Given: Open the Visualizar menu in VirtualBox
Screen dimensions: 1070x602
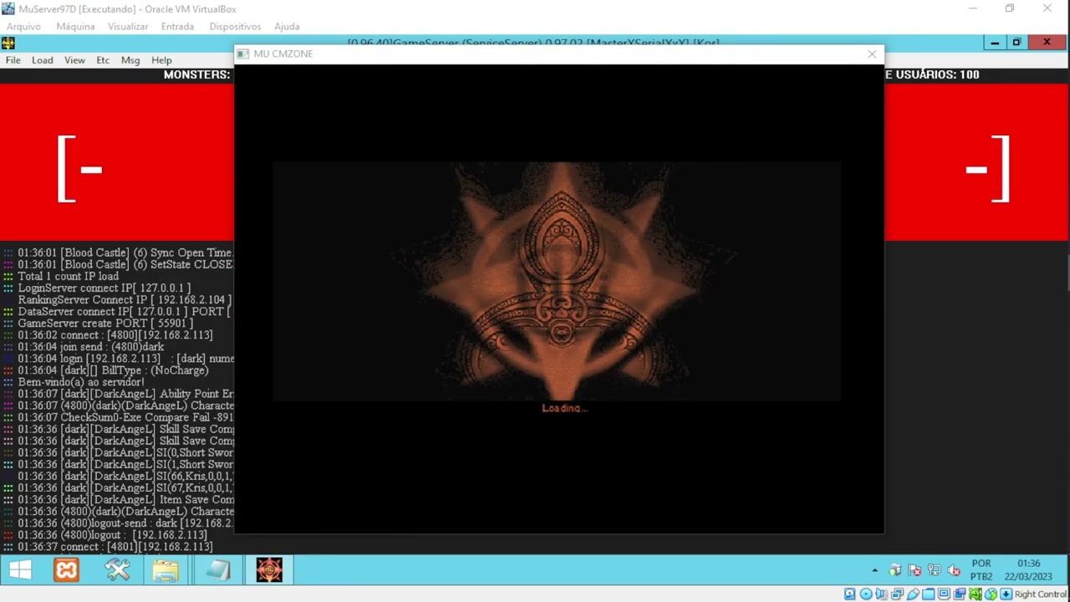Looking at the screenshot, I should 128,27.
